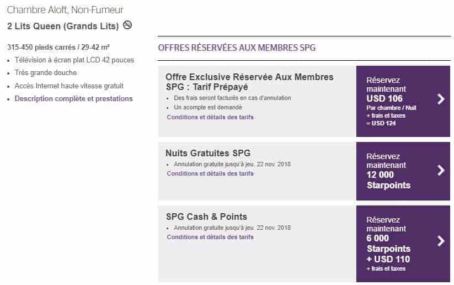View Conditions et détails for Nuits Gratuites SPG

(x=210, y=173)
